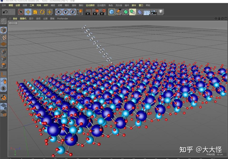The height and width of the screenshot is (159, 228).
Task: Click the viewport zoom arrow icon
Action: (x=219, y=18)
